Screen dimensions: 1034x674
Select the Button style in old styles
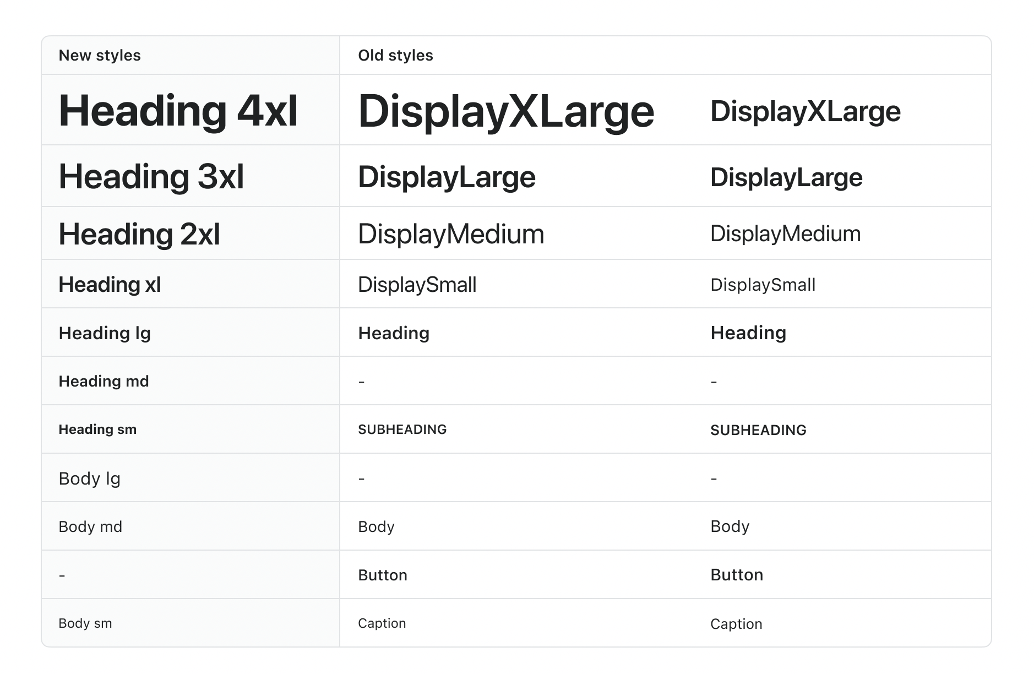coord(382,574)
